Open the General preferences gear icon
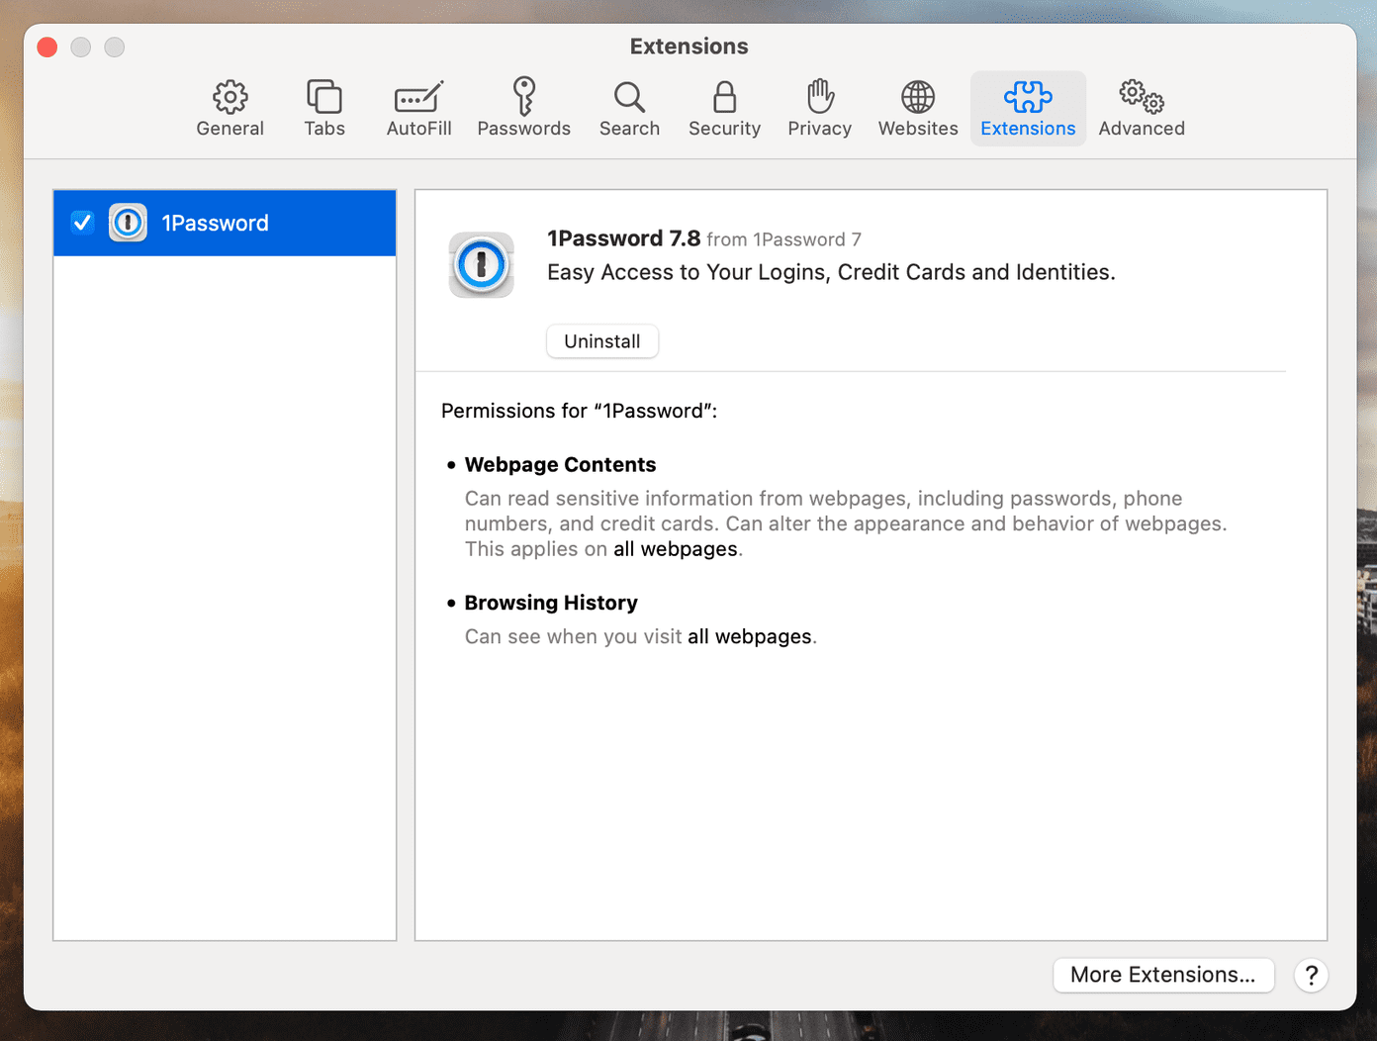 click(x=229, y=97)
